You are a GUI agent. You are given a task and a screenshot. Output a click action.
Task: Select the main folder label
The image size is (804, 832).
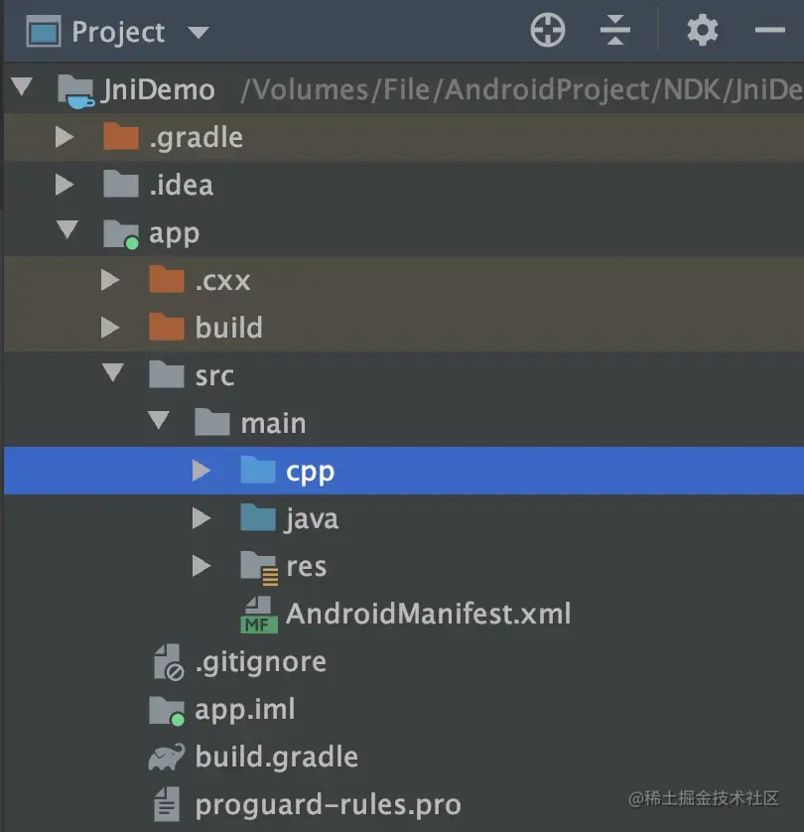click(274, 423)
